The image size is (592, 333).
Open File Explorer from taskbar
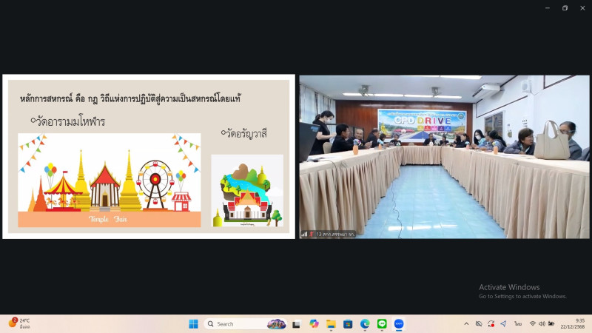(x=331, y=324)
